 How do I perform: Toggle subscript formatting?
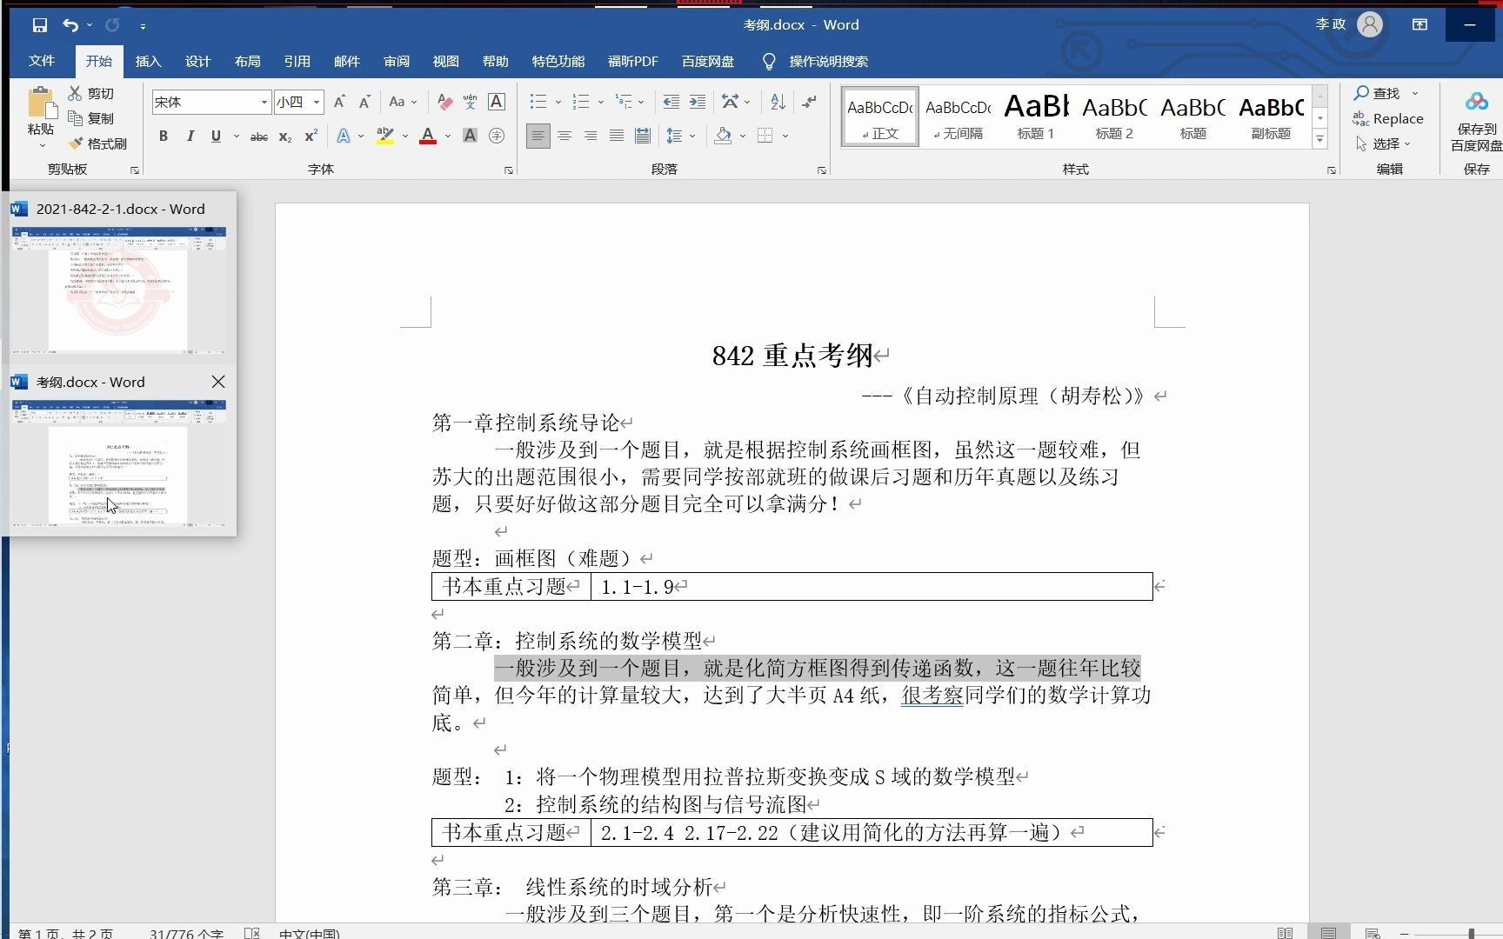(x=284, y=136)
